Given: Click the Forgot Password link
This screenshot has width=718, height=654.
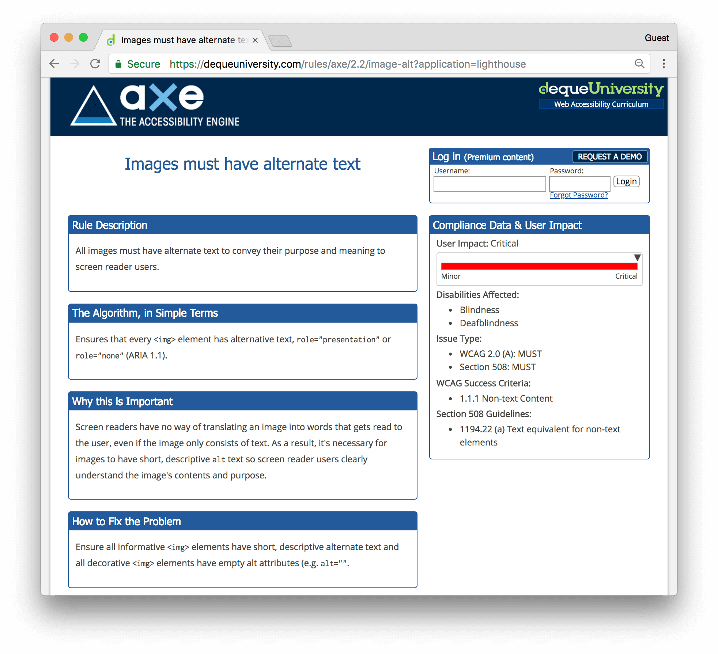Looking at the screenshot, I should pyautogui.click(x=578, y=194).
